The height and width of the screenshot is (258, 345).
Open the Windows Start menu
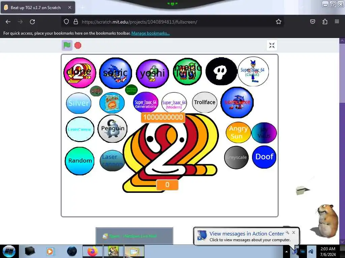[x=9, y=251]
